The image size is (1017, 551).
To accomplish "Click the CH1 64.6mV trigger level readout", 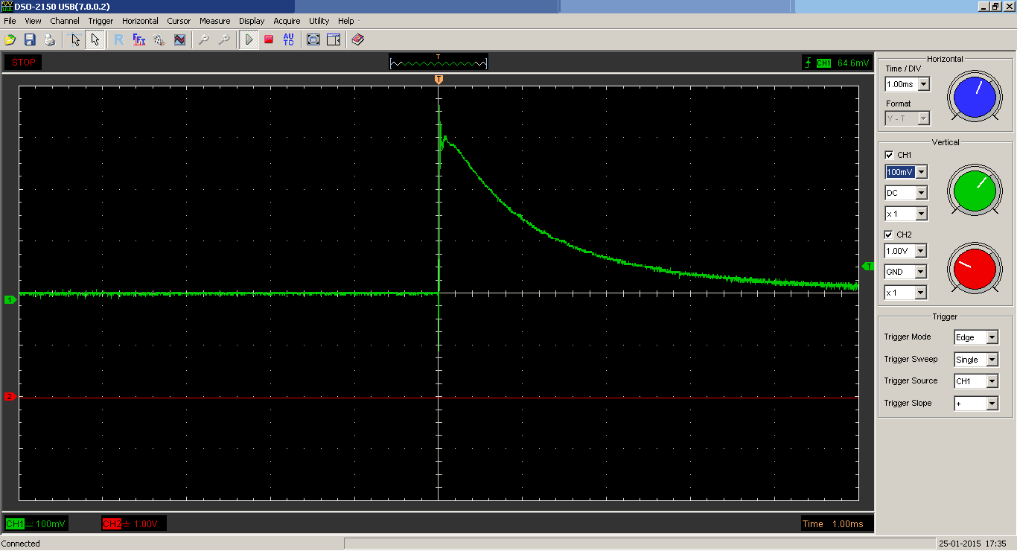I will click(838, 63).
